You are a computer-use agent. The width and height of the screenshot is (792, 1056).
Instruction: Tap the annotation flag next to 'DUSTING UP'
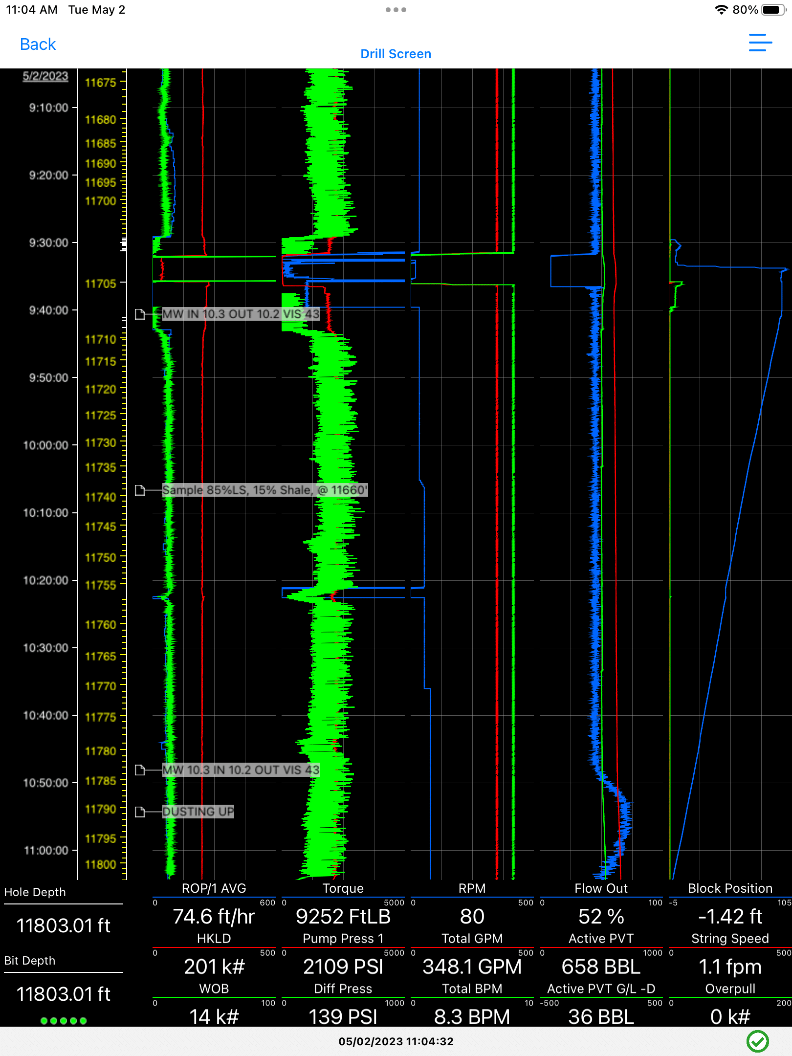(140, 812)
